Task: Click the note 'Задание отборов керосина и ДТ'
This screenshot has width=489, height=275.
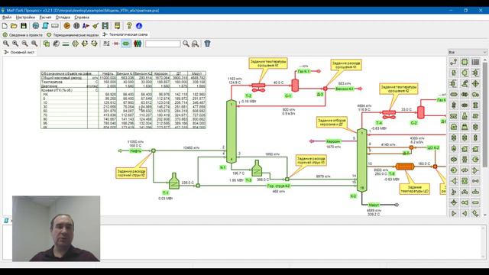Action: tap(332, 122)
